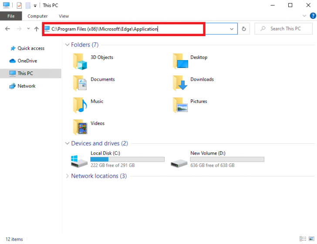The width and height of the screenshot is (317, 244).
Task: Select the Desktop folder icon
Action: point(180,61)
